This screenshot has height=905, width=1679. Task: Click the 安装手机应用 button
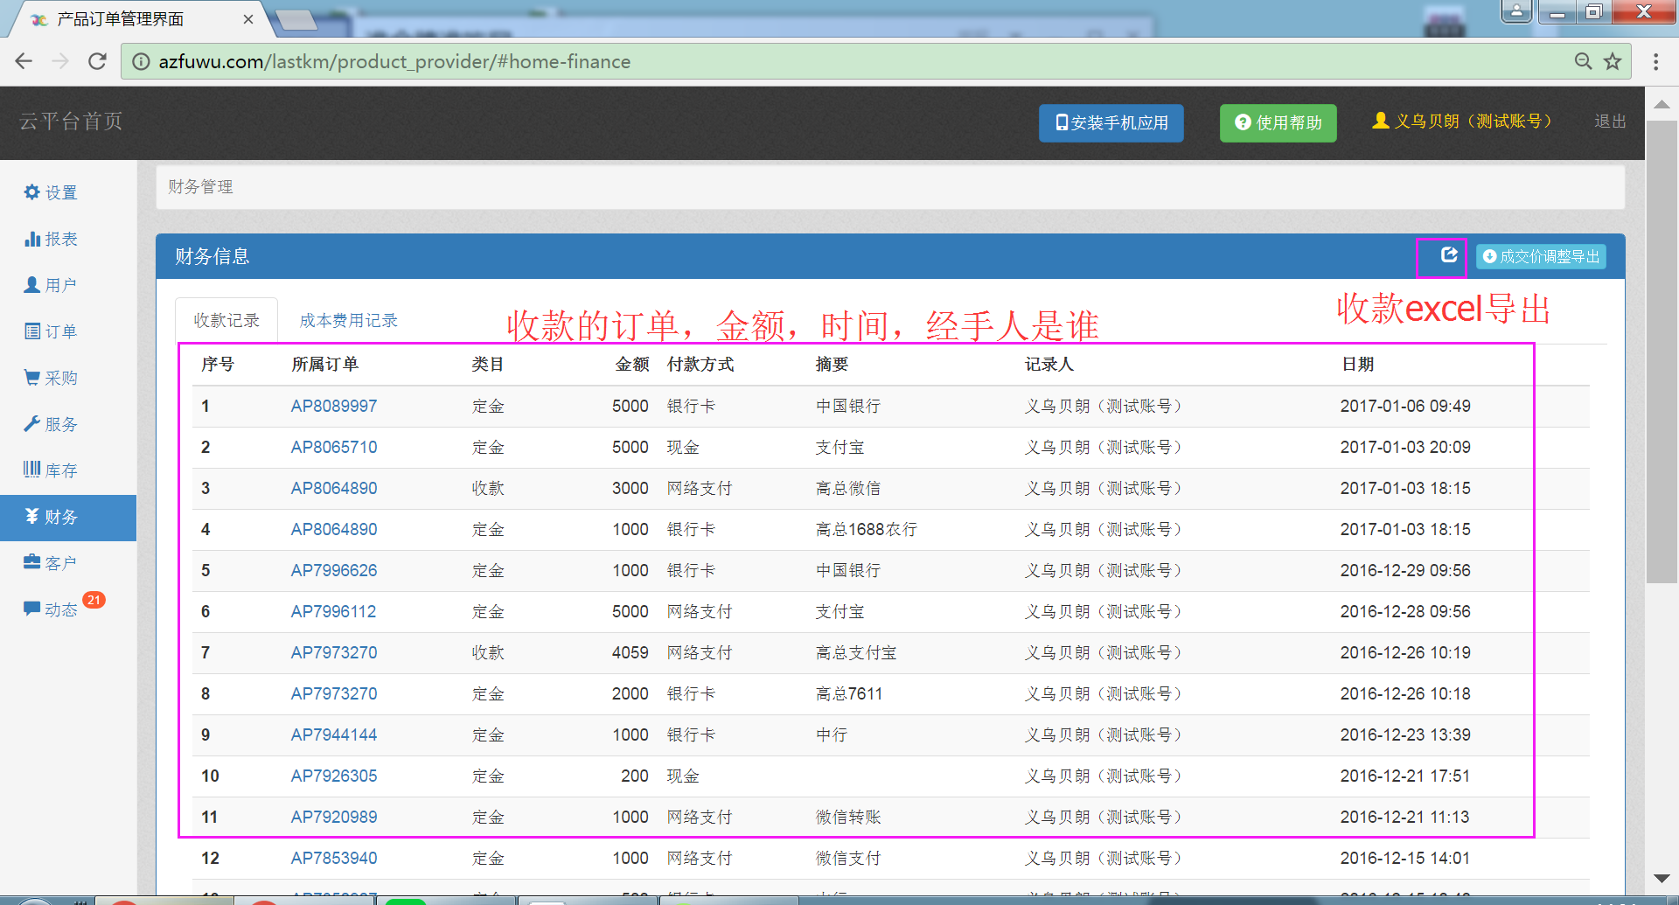tap(1111, 122)
